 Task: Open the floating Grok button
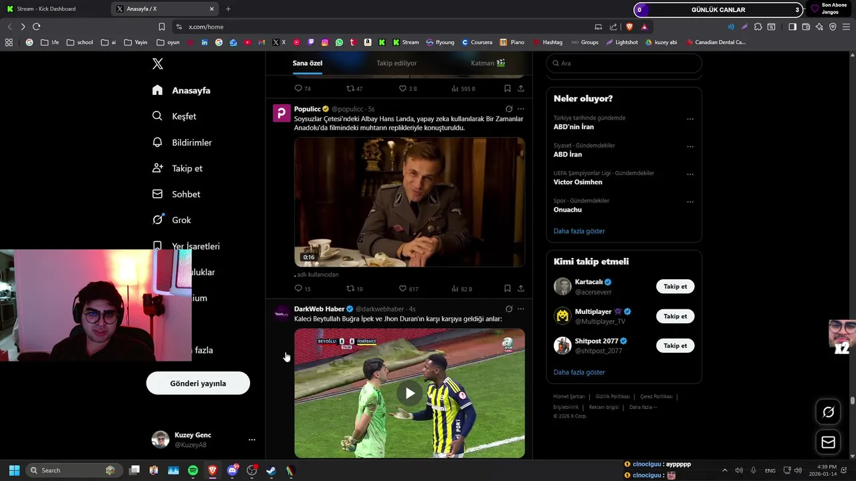click(828, 412)
